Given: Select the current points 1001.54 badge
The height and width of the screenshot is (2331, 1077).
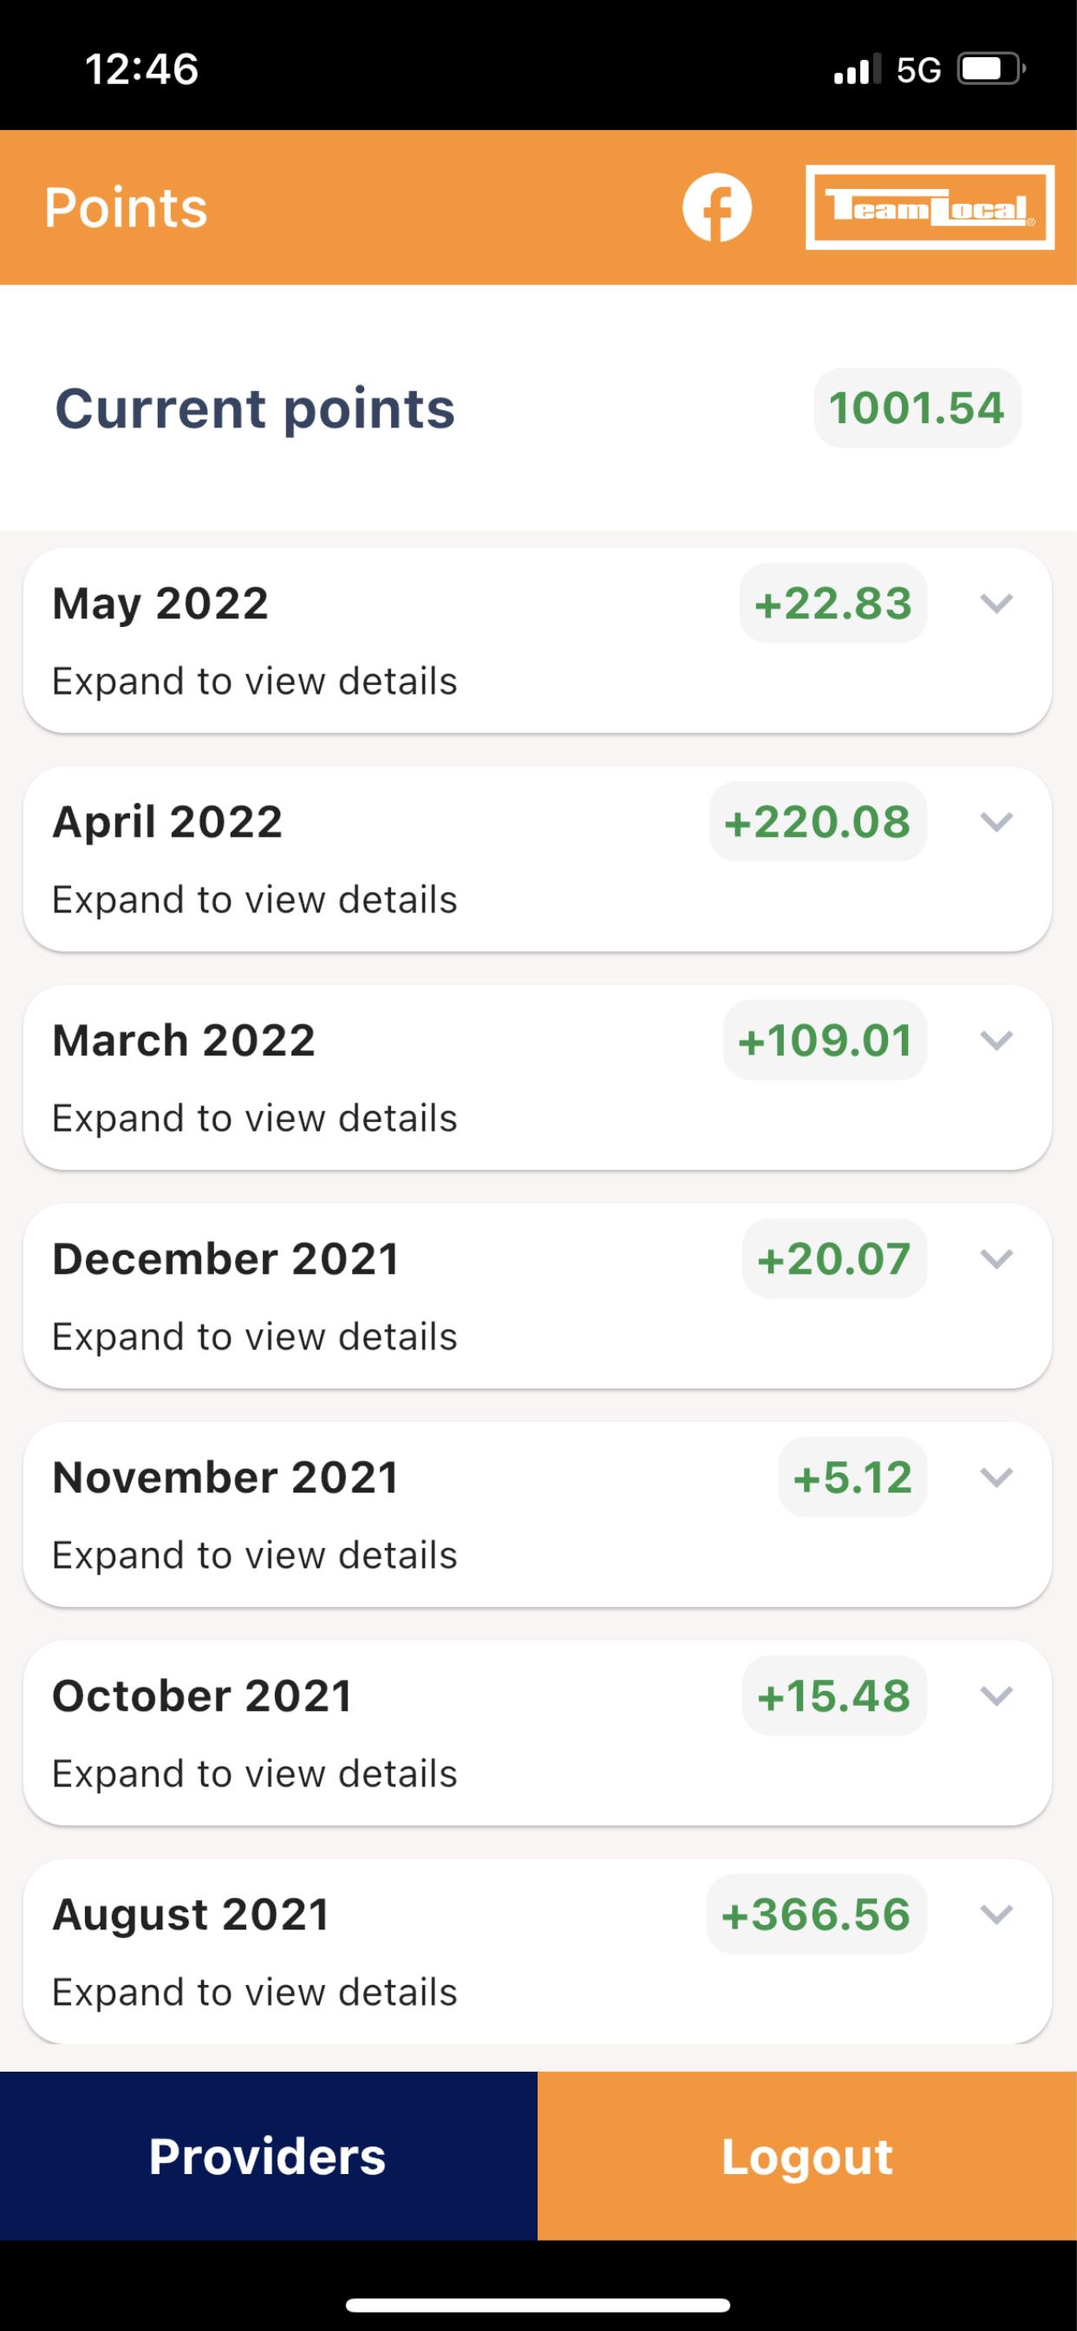Looking at the screenshot, I should coord(917,408).
